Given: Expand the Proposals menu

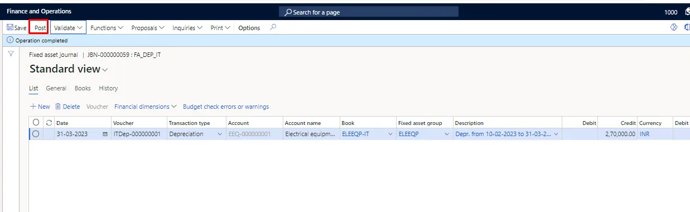Looking at the screenshot, I should (x=148, y=28).
